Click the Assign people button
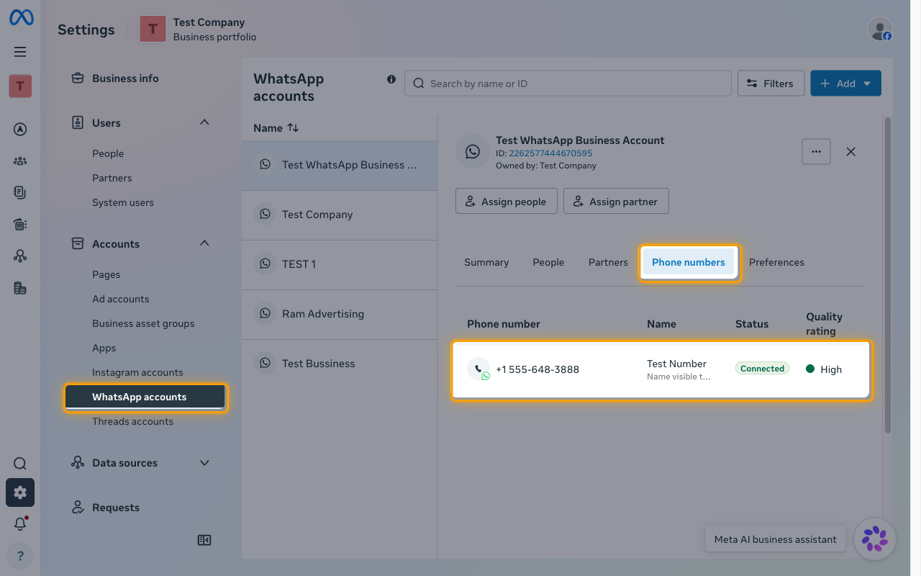The height and width of the screenshot is (576, 921). [507, 202]
